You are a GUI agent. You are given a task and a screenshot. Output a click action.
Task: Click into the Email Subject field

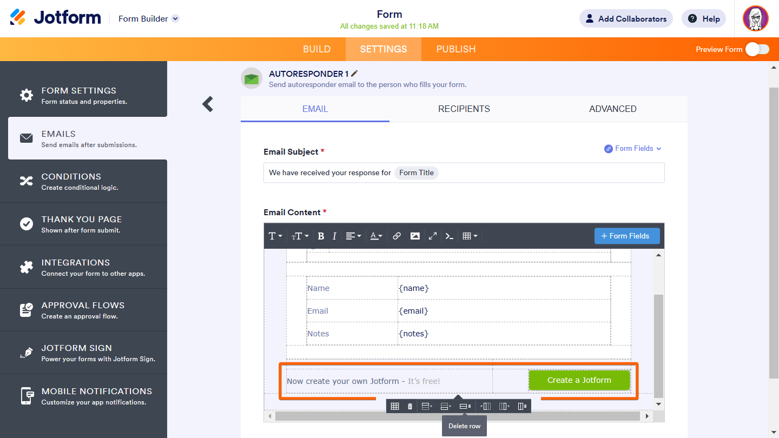pos(464,173)
